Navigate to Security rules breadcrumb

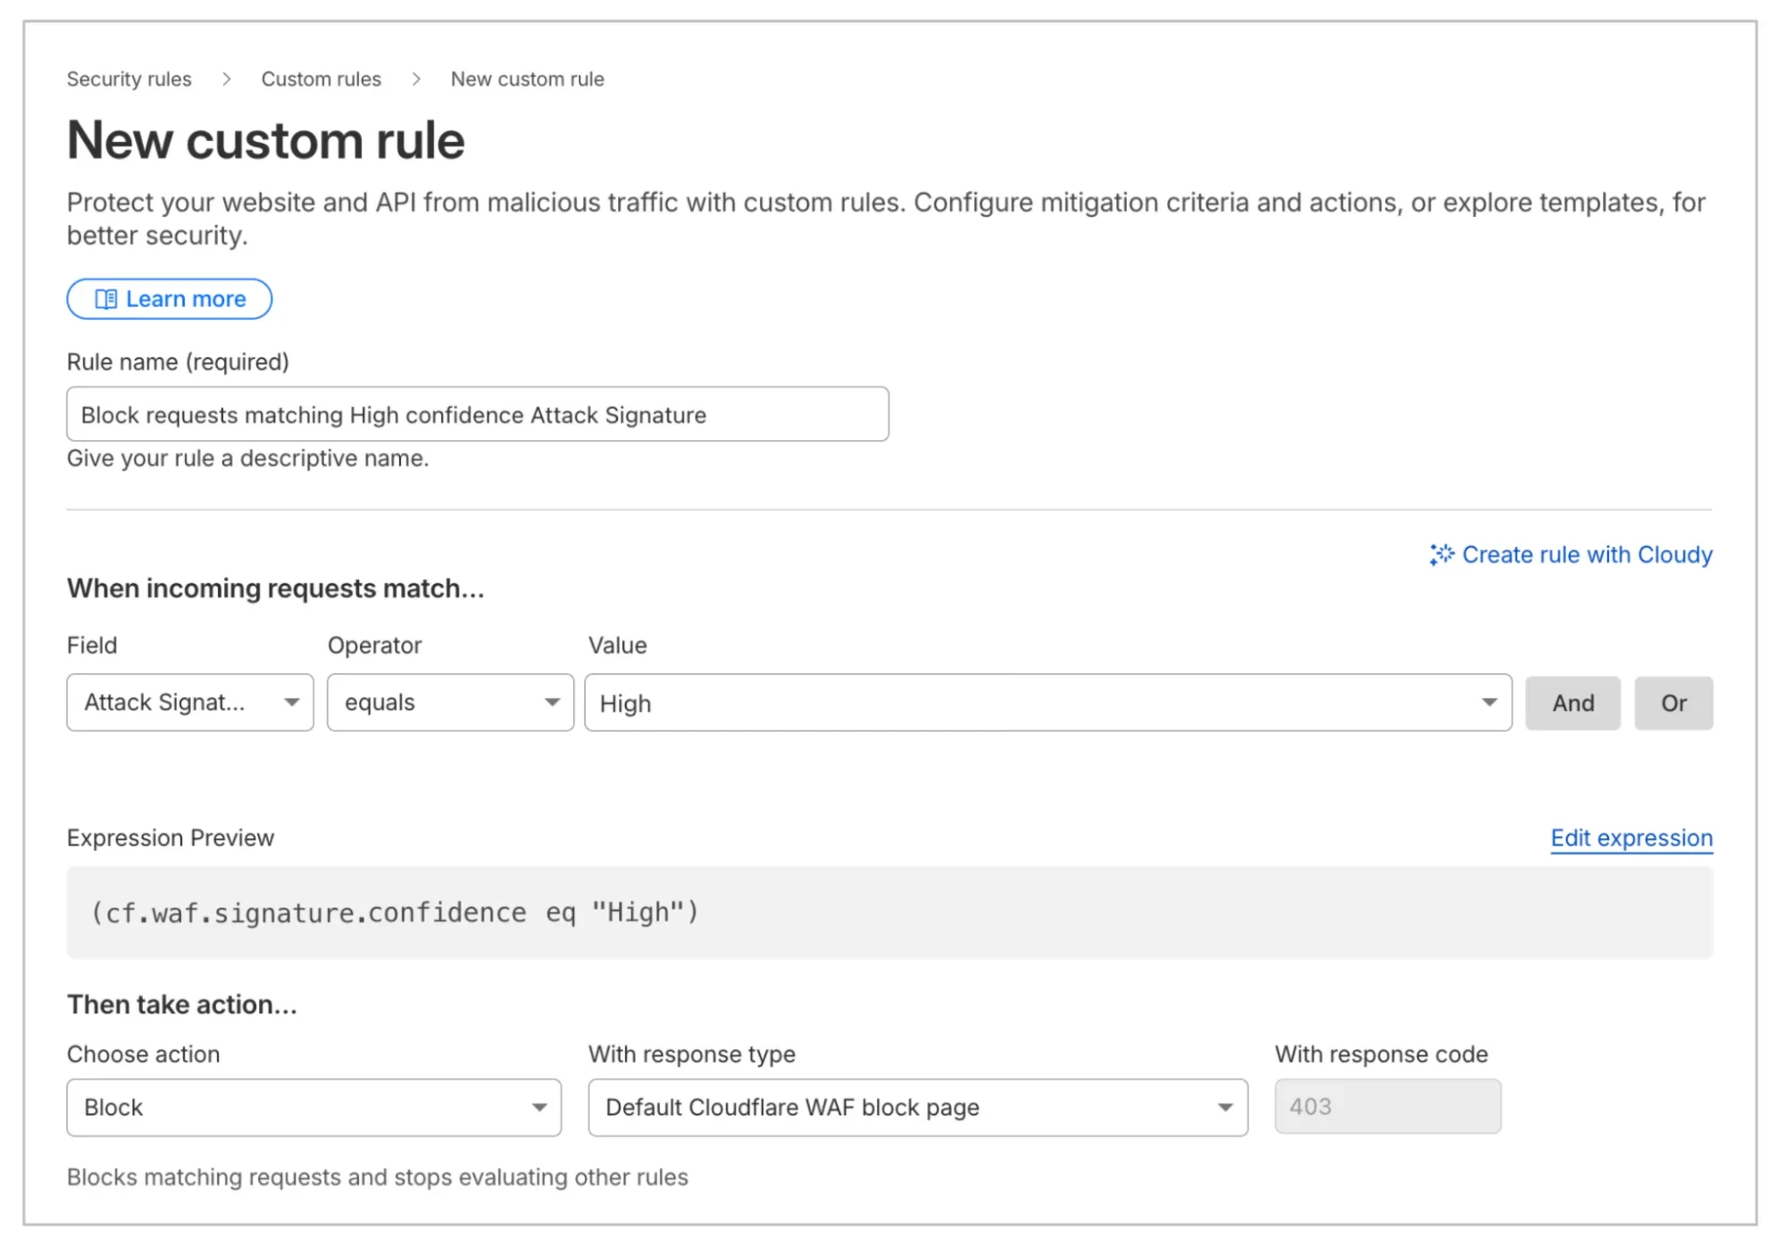129,79
